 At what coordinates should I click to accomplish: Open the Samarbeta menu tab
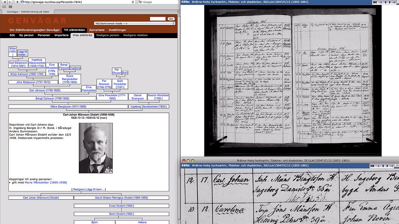pyautogui.click(x=97, y=30)
